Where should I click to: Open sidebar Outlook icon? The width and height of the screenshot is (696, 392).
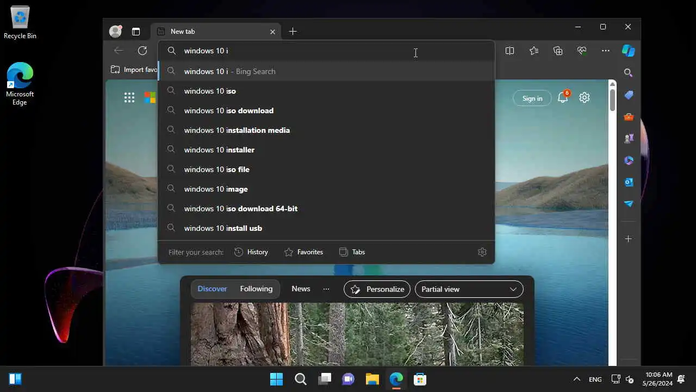(629, 182)
